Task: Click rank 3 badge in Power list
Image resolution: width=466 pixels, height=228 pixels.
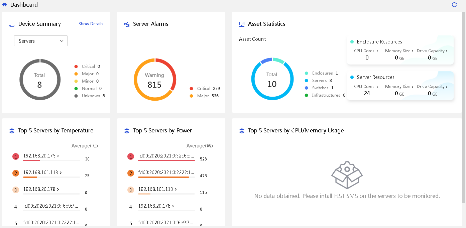Action: (131, 190)
